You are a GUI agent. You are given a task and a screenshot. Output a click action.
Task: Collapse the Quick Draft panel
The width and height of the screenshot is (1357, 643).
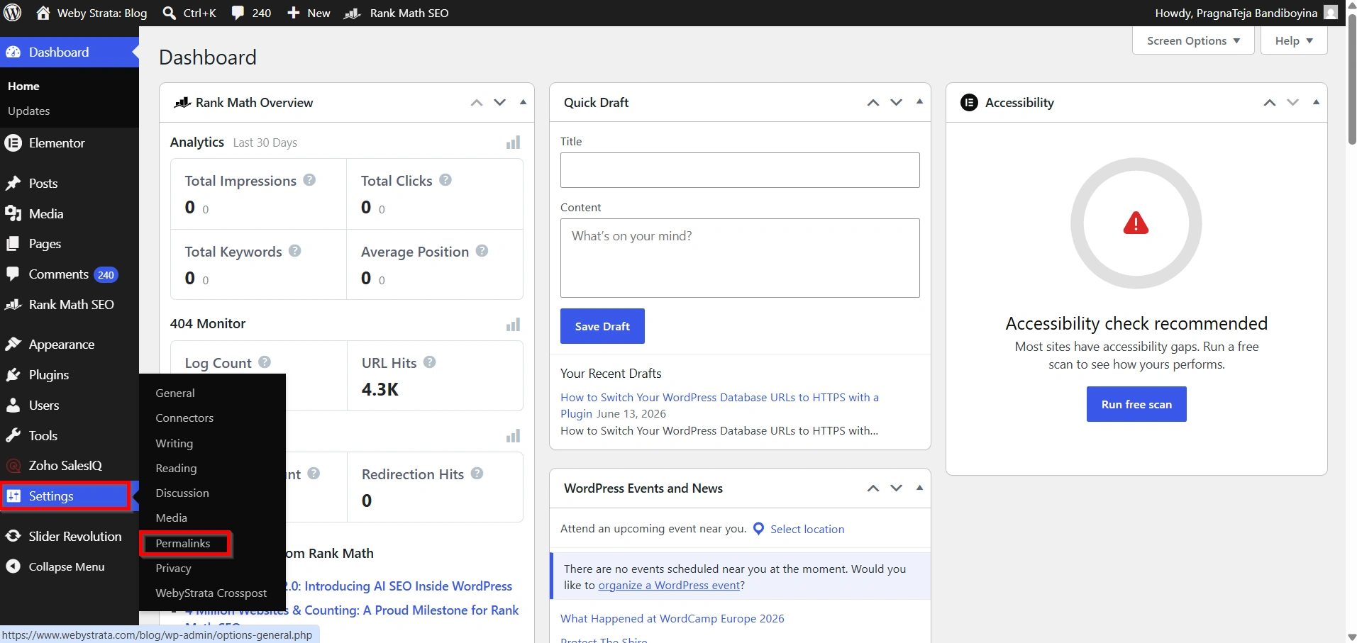click(x=919, y=103)
